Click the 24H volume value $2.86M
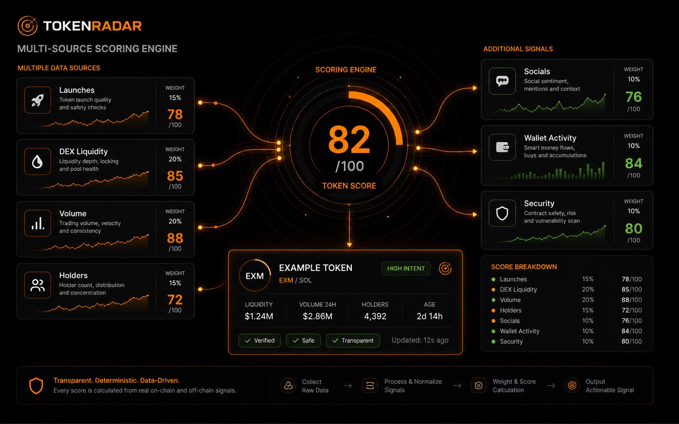The image size is (679, 424). (x=318, y=316)
